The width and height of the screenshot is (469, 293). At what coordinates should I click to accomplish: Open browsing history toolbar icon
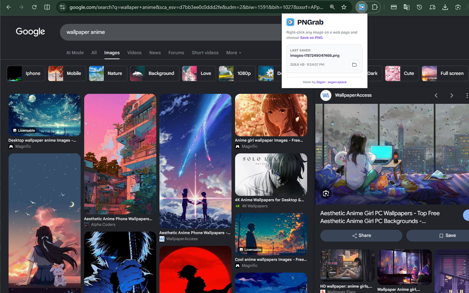pyautogui.click(x=419, y=7)
